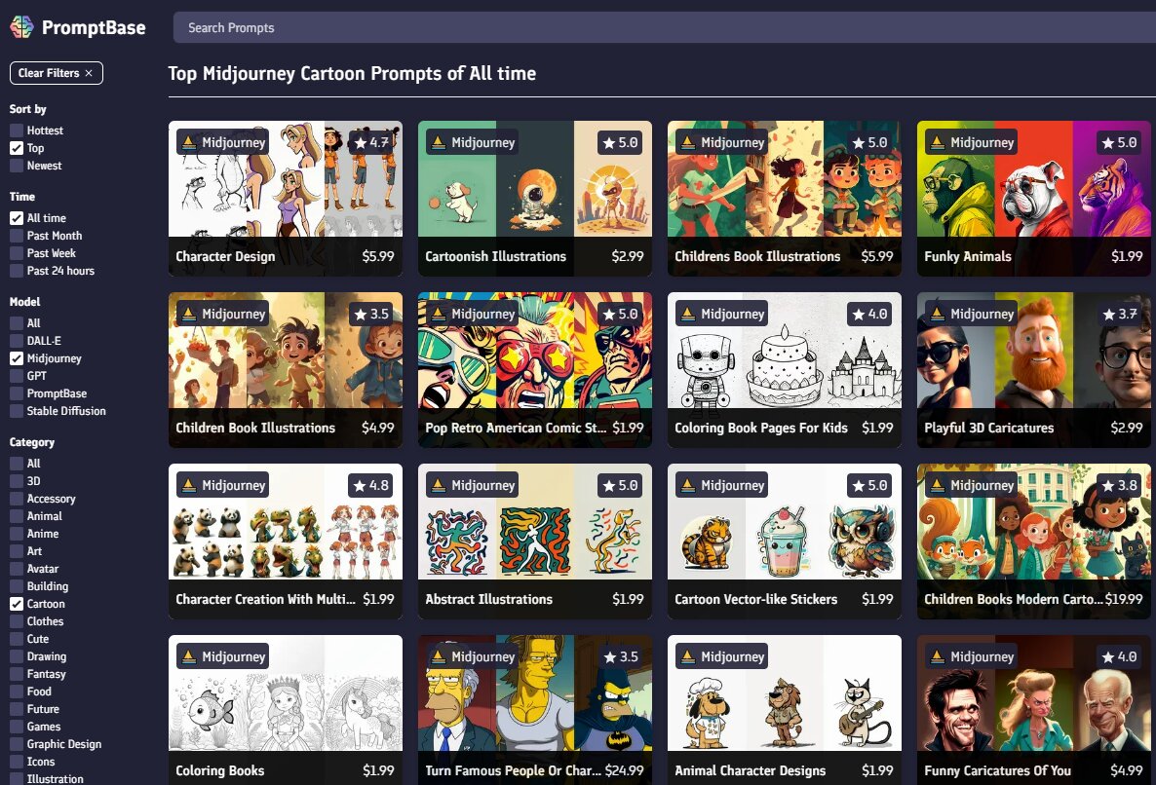Click the 4.8 star rating on Character Creation card

(x=371, y=485)
